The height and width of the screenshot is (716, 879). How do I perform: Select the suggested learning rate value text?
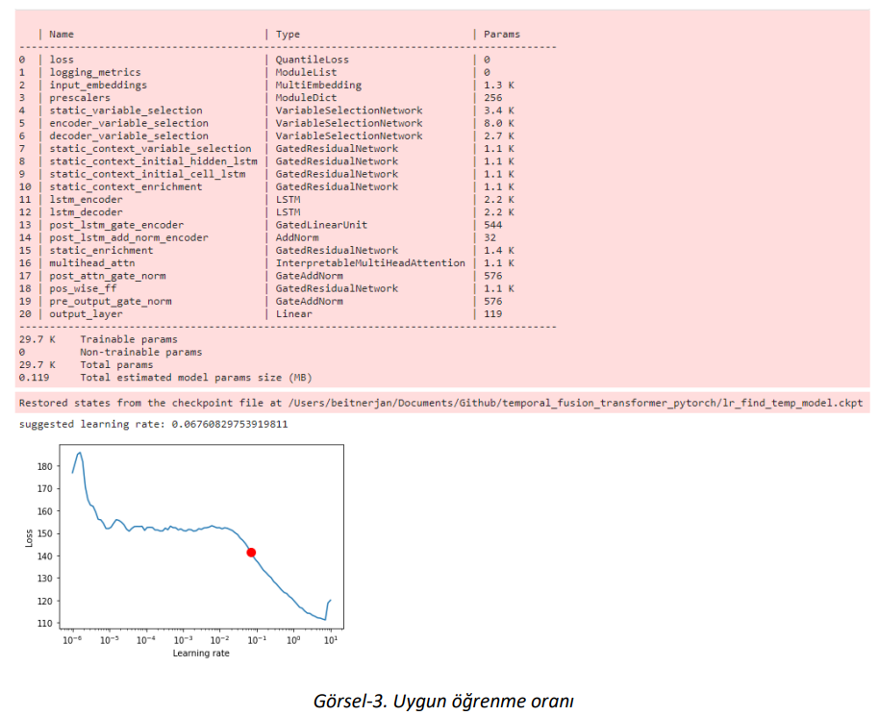coord(229,424)
